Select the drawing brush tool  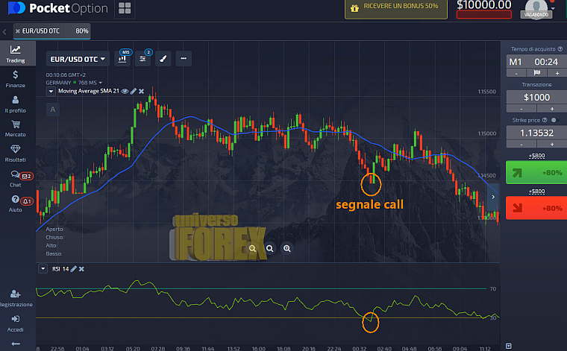click(163, 59)
